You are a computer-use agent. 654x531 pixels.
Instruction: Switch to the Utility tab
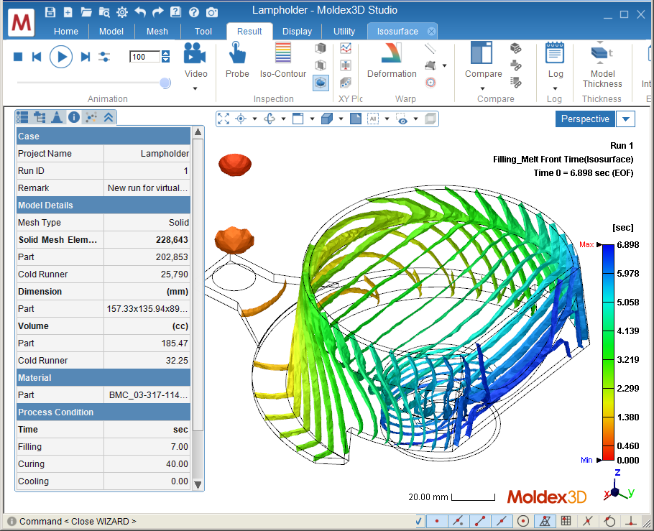(344, 32)
